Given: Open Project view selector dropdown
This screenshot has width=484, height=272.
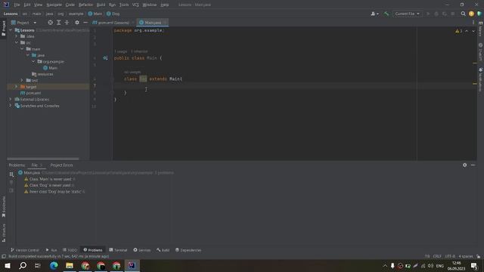Looking at the screenshot, I should click(23, 23).
